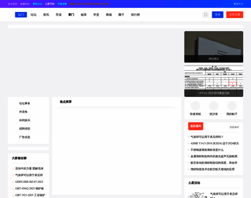This screenshot has height=198, width=251.
Task: Click the icon before GBT 45862-2025 锅炉碳
Action: (13, 189)
